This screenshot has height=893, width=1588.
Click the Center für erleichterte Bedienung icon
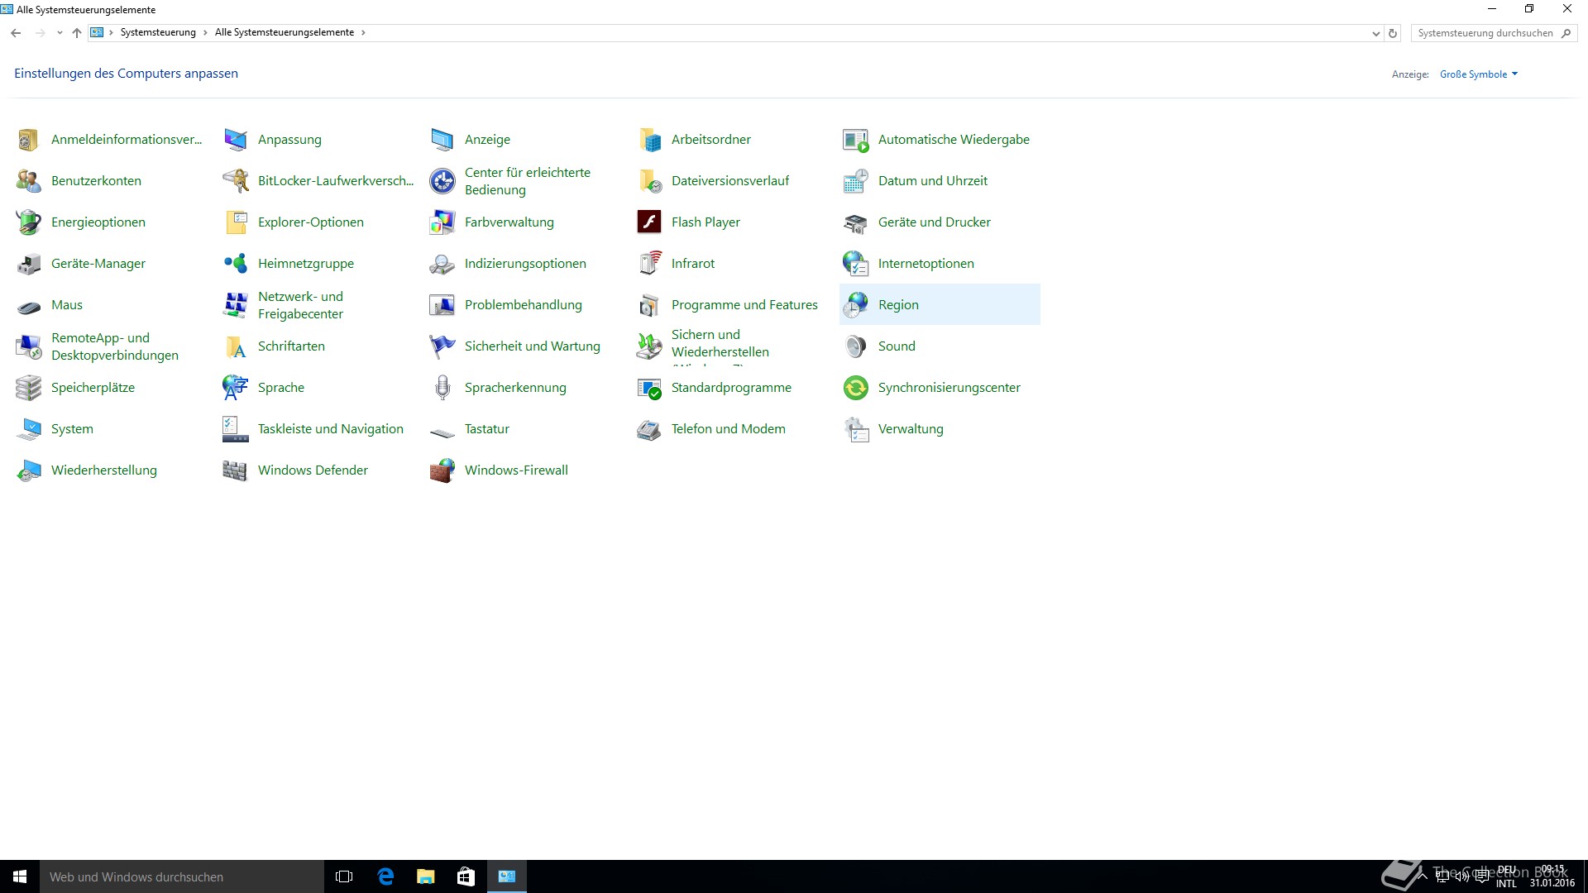(x=442, y=181)
